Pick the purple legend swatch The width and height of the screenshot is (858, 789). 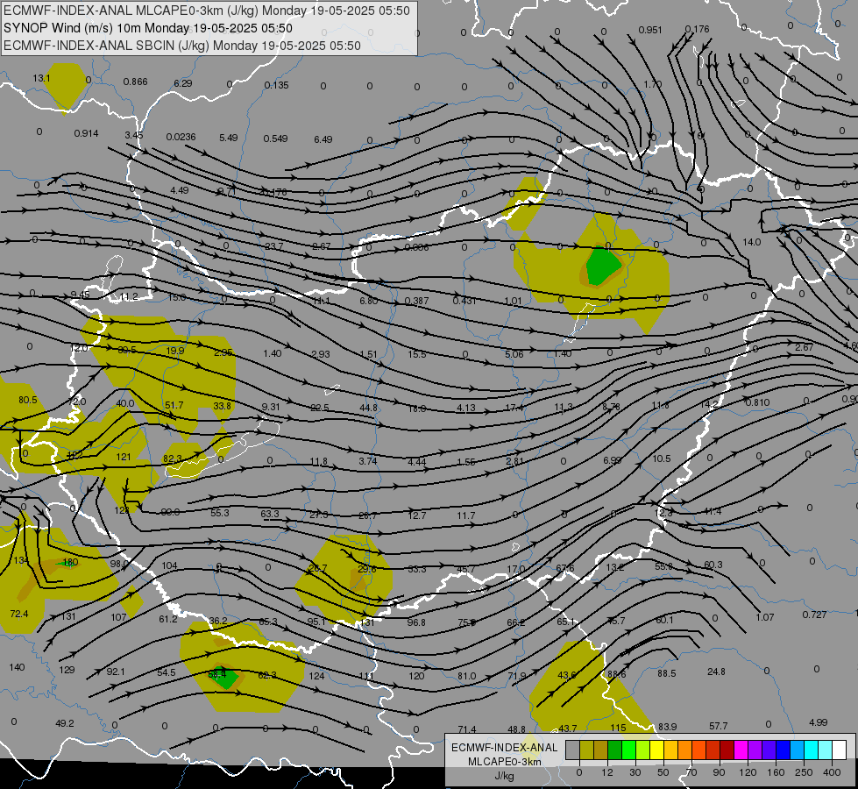click(755, 750)
